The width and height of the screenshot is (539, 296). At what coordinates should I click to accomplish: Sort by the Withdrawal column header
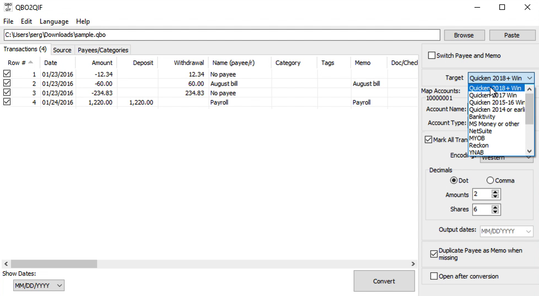pos(183,63)
